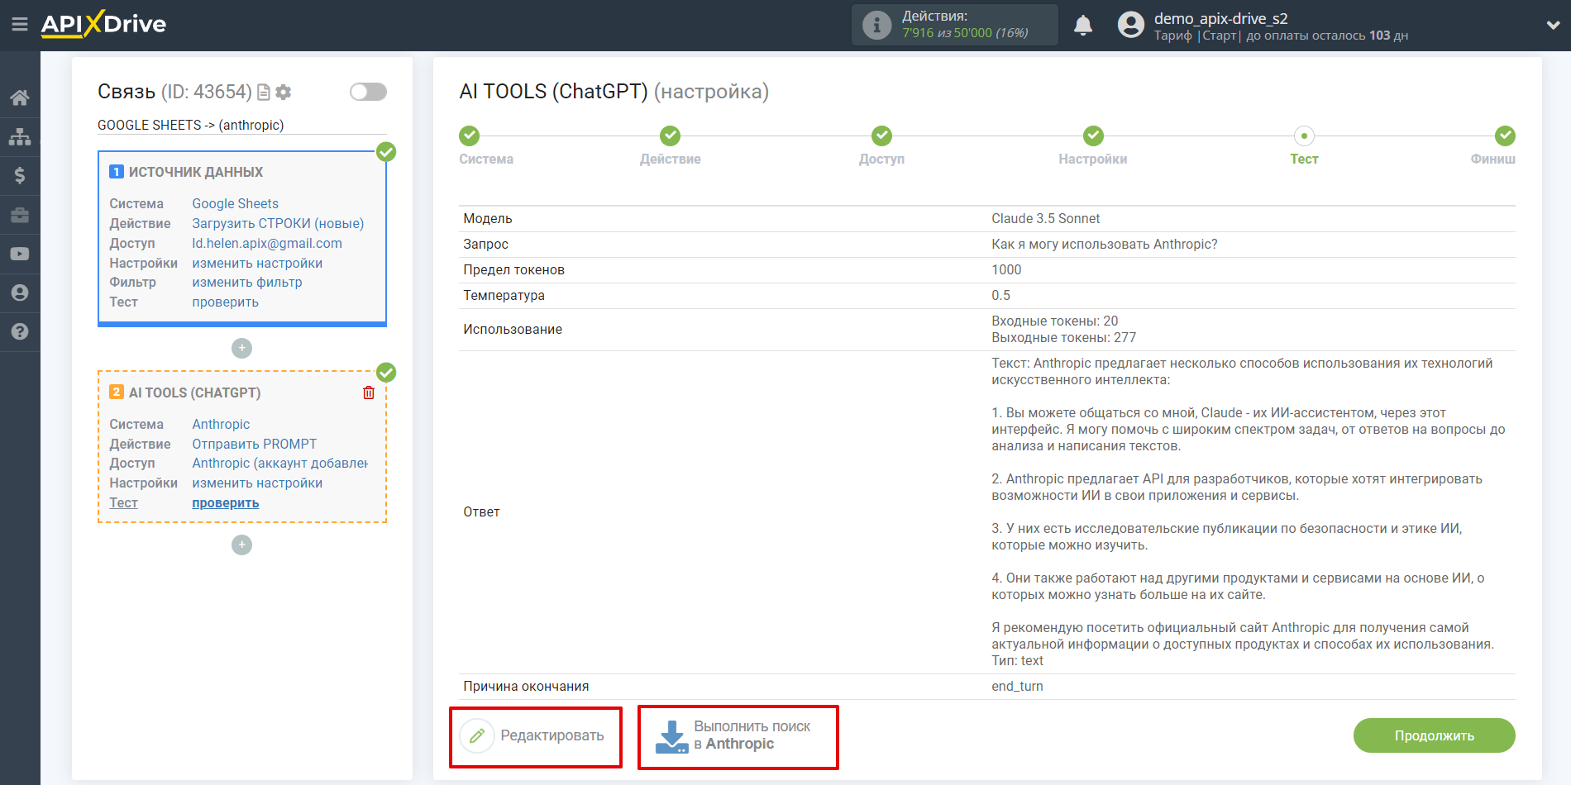This screenshot has height=785, width=1571.
Task: Click the ApiX-Drive logo
Action: click(x=103, y=24)
